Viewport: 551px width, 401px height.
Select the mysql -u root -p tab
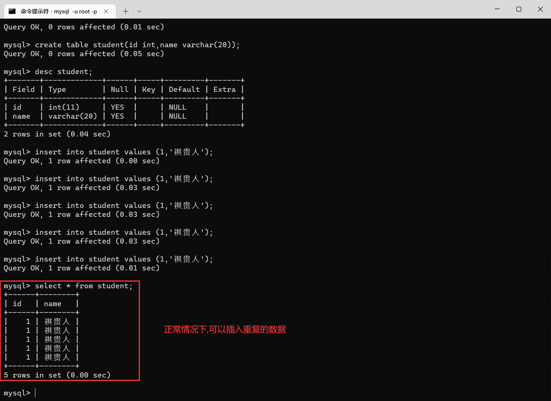[x=60, y=11]
